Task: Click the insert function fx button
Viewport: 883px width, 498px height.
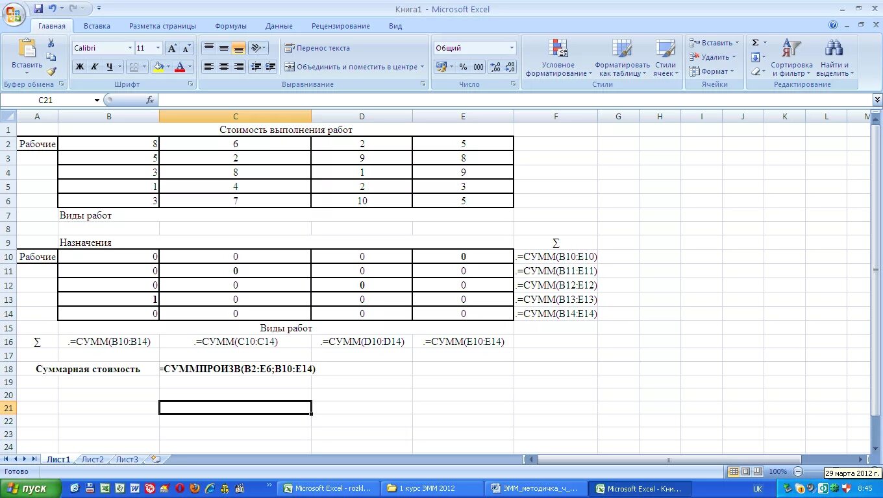Action: [x=150, y=100]
